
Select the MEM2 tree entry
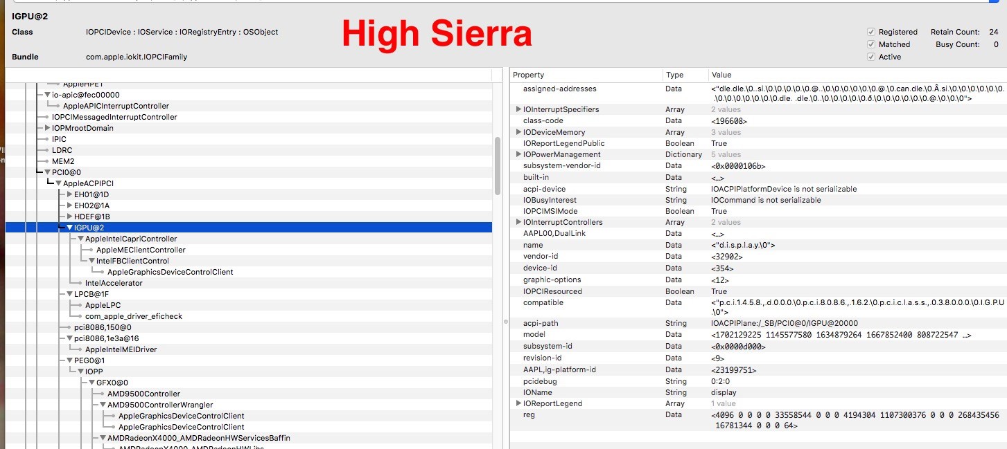click(x=63, y=161)
